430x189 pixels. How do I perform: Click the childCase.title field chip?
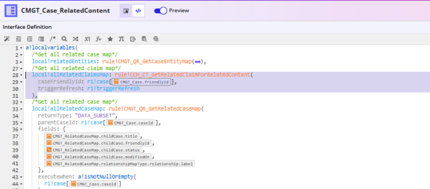(x=92, y=136)
